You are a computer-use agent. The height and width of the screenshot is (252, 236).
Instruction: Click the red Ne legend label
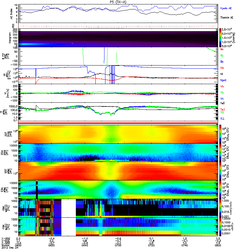[x=222, y=68]
